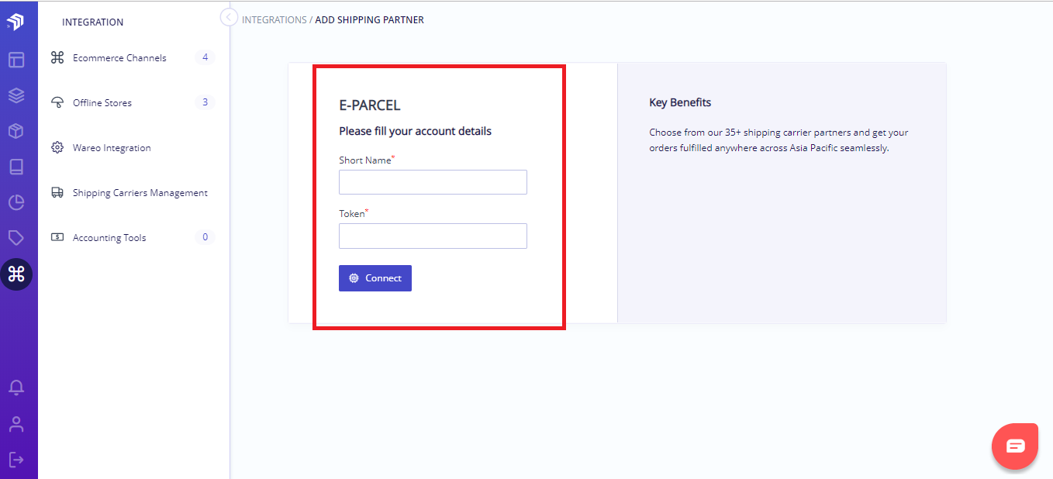Click the stacked layers icon

(x=18, y=95)
